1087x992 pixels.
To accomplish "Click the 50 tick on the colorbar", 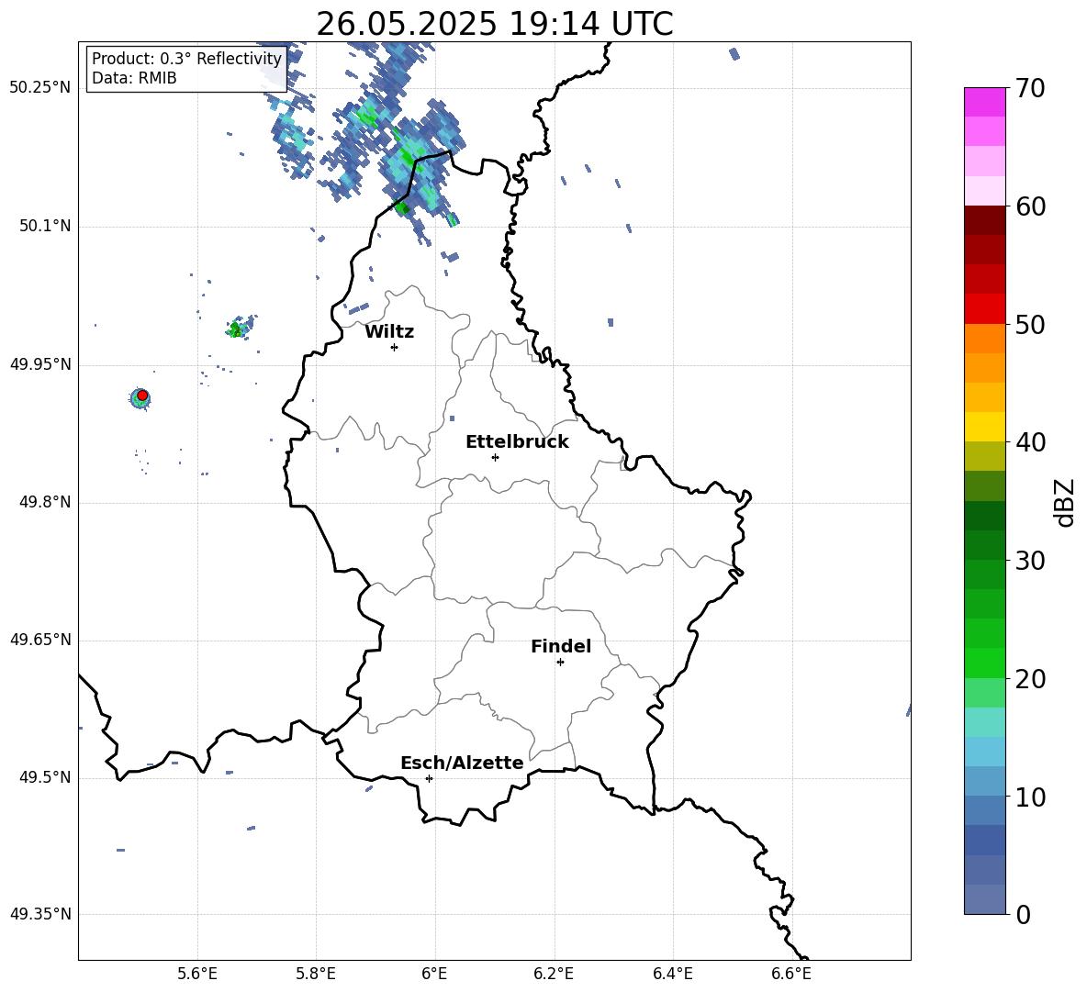I will [1030, 324].
